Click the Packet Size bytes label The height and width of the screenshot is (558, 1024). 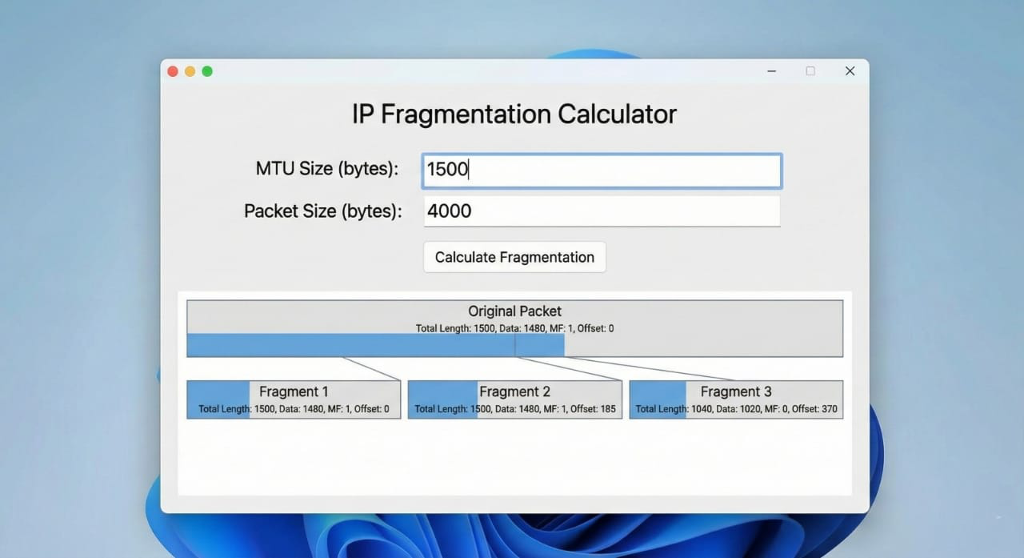pos(322,211)
